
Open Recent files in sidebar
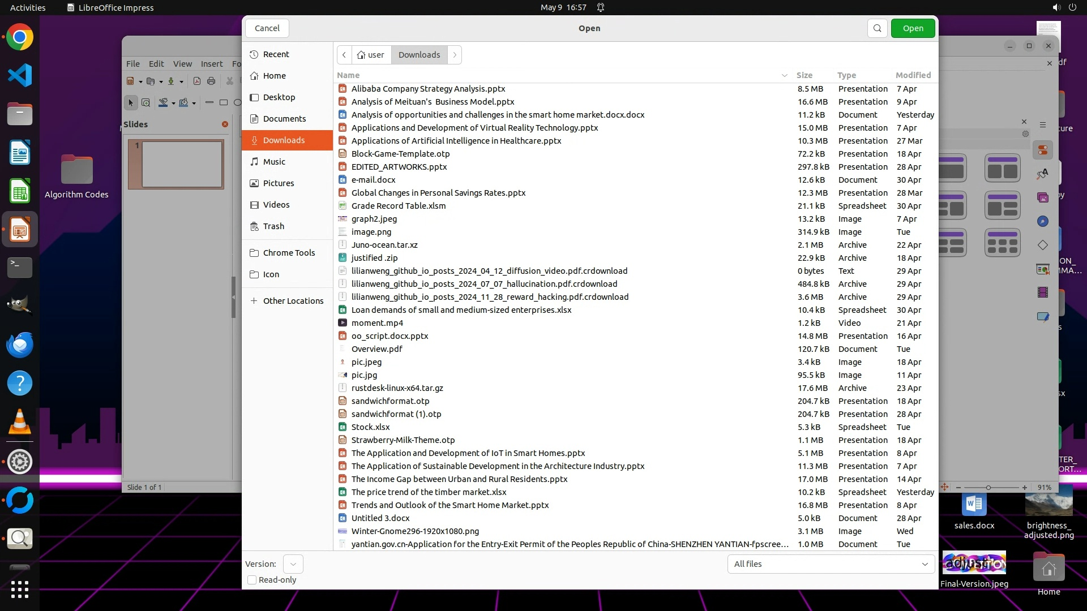pos(276,54)
